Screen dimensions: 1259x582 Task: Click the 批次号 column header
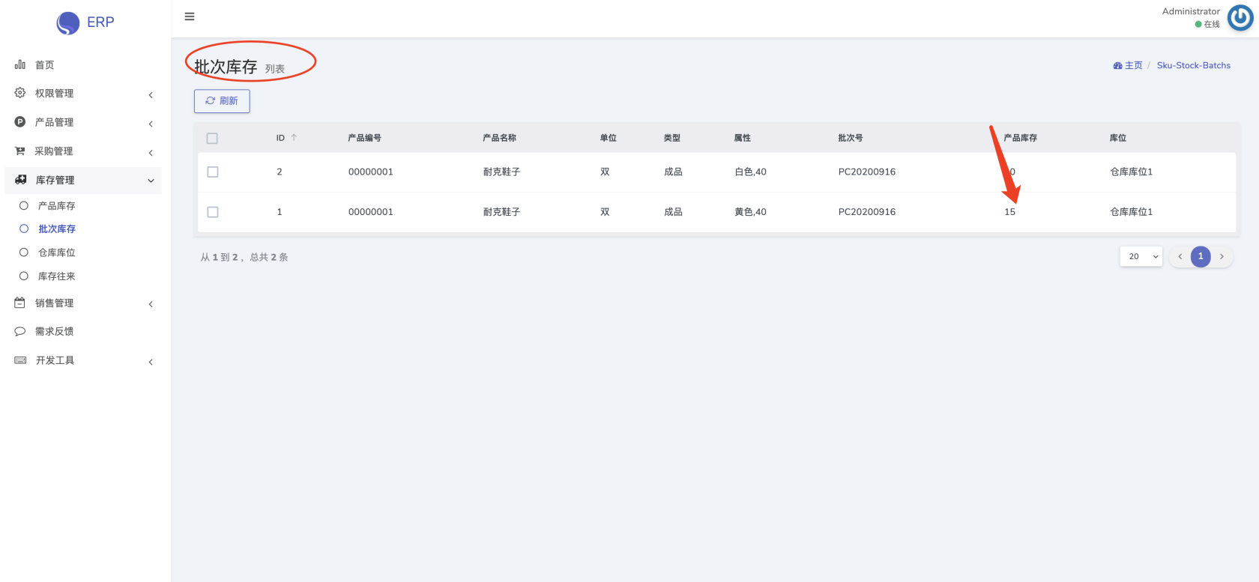(x=851, y=138)
